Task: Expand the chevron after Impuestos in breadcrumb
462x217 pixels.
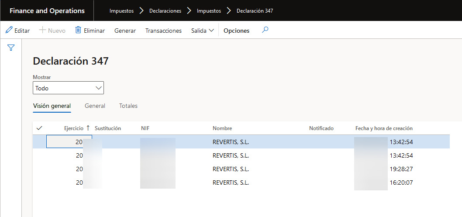Action: coord(141,11)
